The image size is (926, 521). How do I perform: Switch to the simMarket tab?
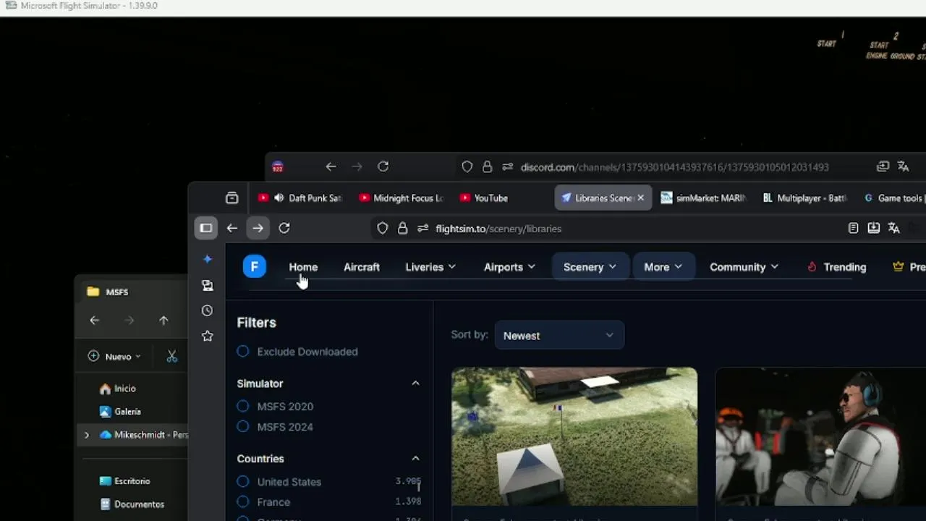(702, 198)
